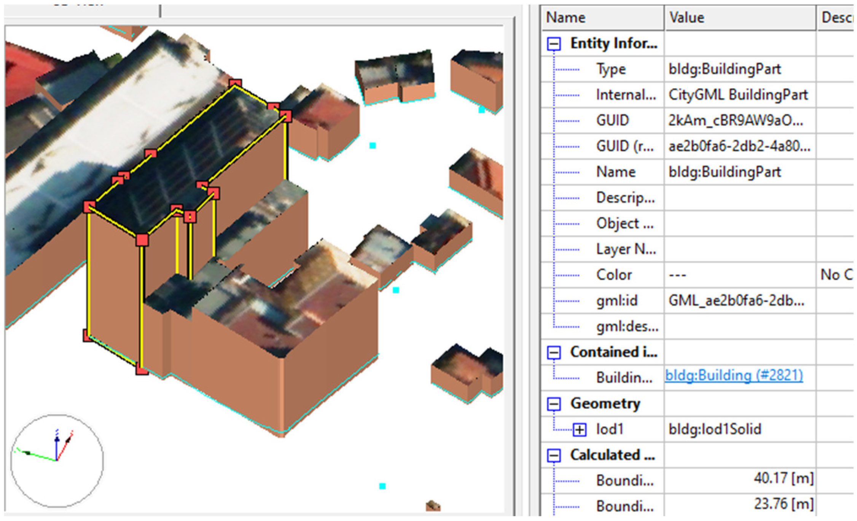Click the orientation compass axis widget
This screenshot has width=857, height=521.
coord(57,460)
